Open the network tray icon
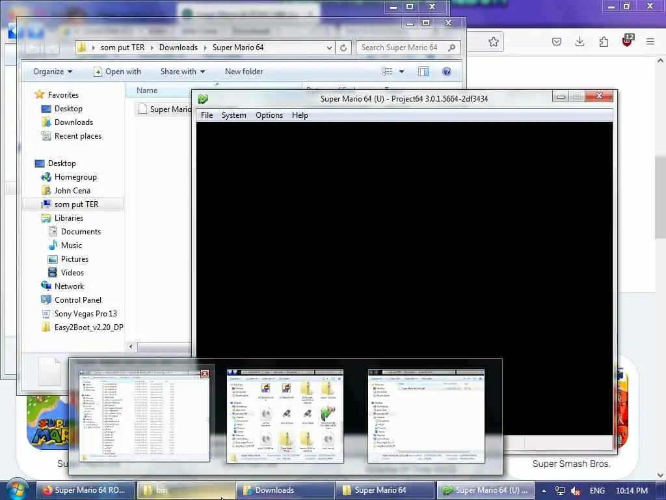Viewport: 666px width, 500px height. tap(560, 491)
